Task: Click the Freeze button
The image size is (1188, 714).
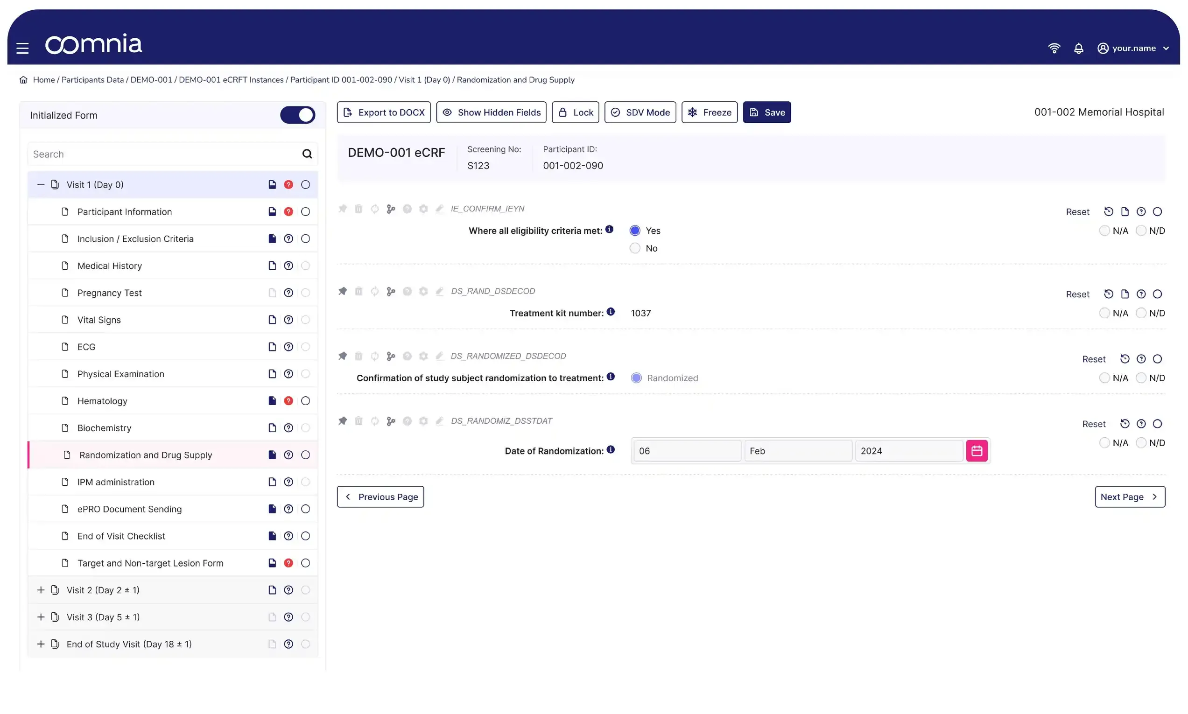Action: (709, 112)
